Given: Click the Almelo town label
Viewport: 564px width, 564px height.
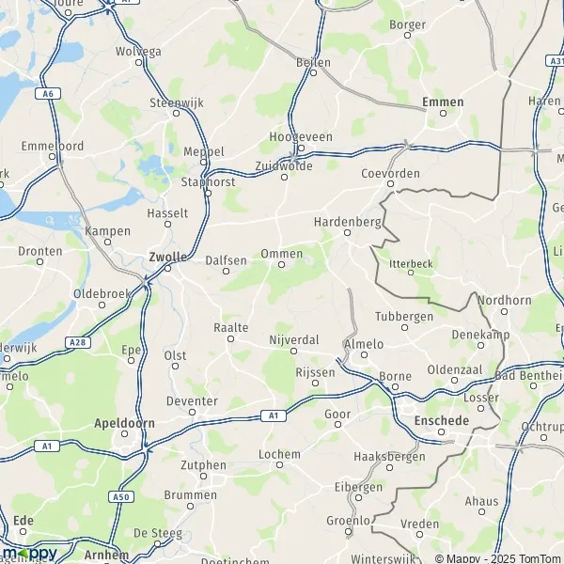Looking at the screenshot, I should (364, 344).
